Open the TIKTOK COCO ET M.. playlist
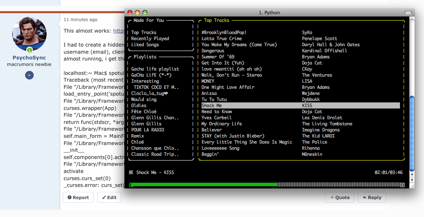The image size is (424, 217). 156,87
